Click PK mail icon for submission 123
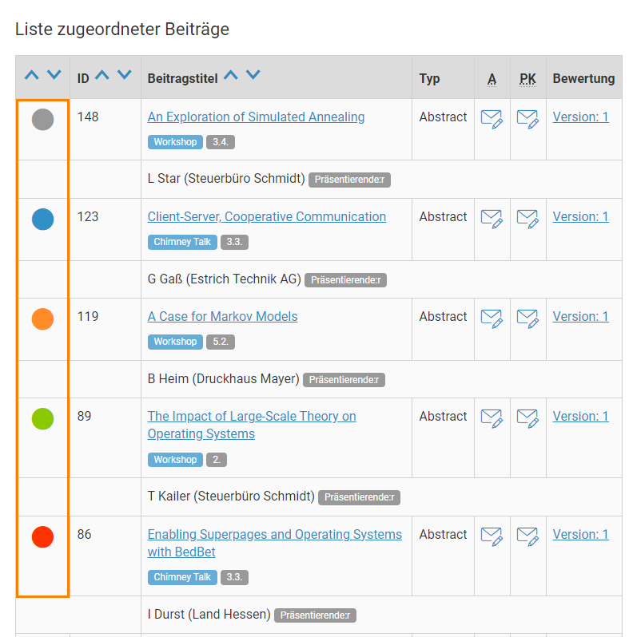 (x=527, y=219)
